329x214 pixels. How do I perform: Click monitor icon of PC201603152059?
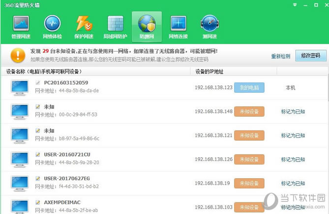pyautogui.click(x=20, y=87)
